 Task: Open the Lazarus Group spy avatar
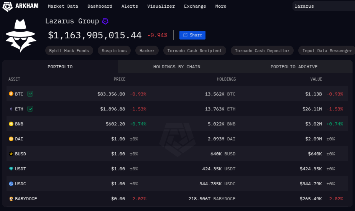click(x=21, y=36)
